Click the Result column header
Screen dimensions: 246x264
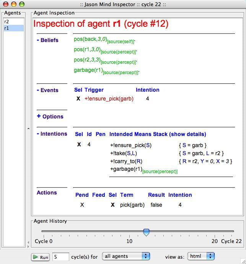click(156, 195)
